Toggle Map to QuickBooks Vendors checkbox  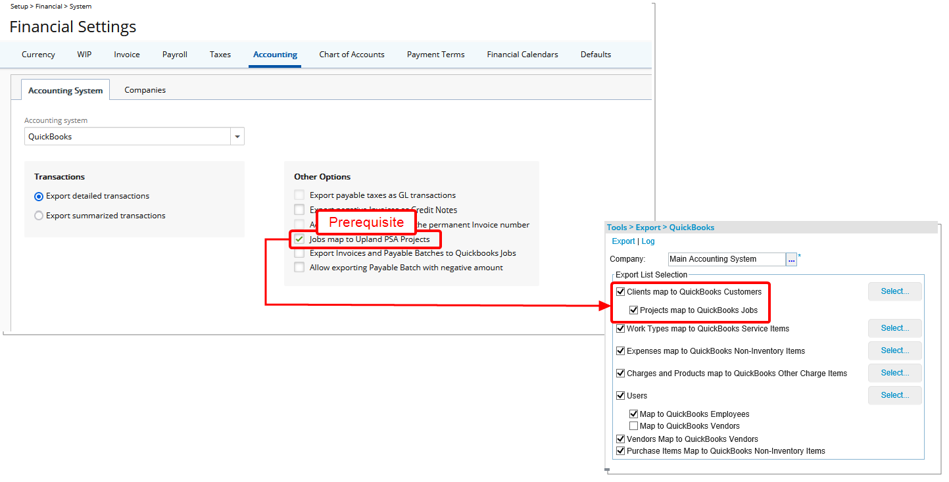click(x=633, y=426)
